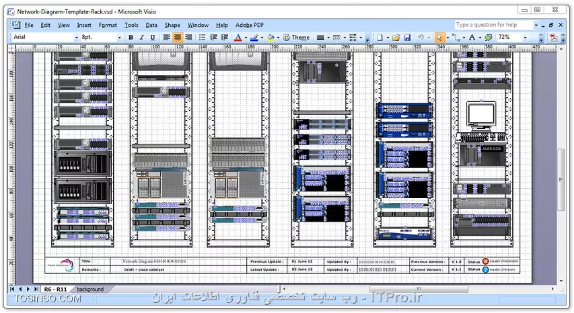Toggle underline formatting
This screenshot has width=574, height=313.
(153, 37)
